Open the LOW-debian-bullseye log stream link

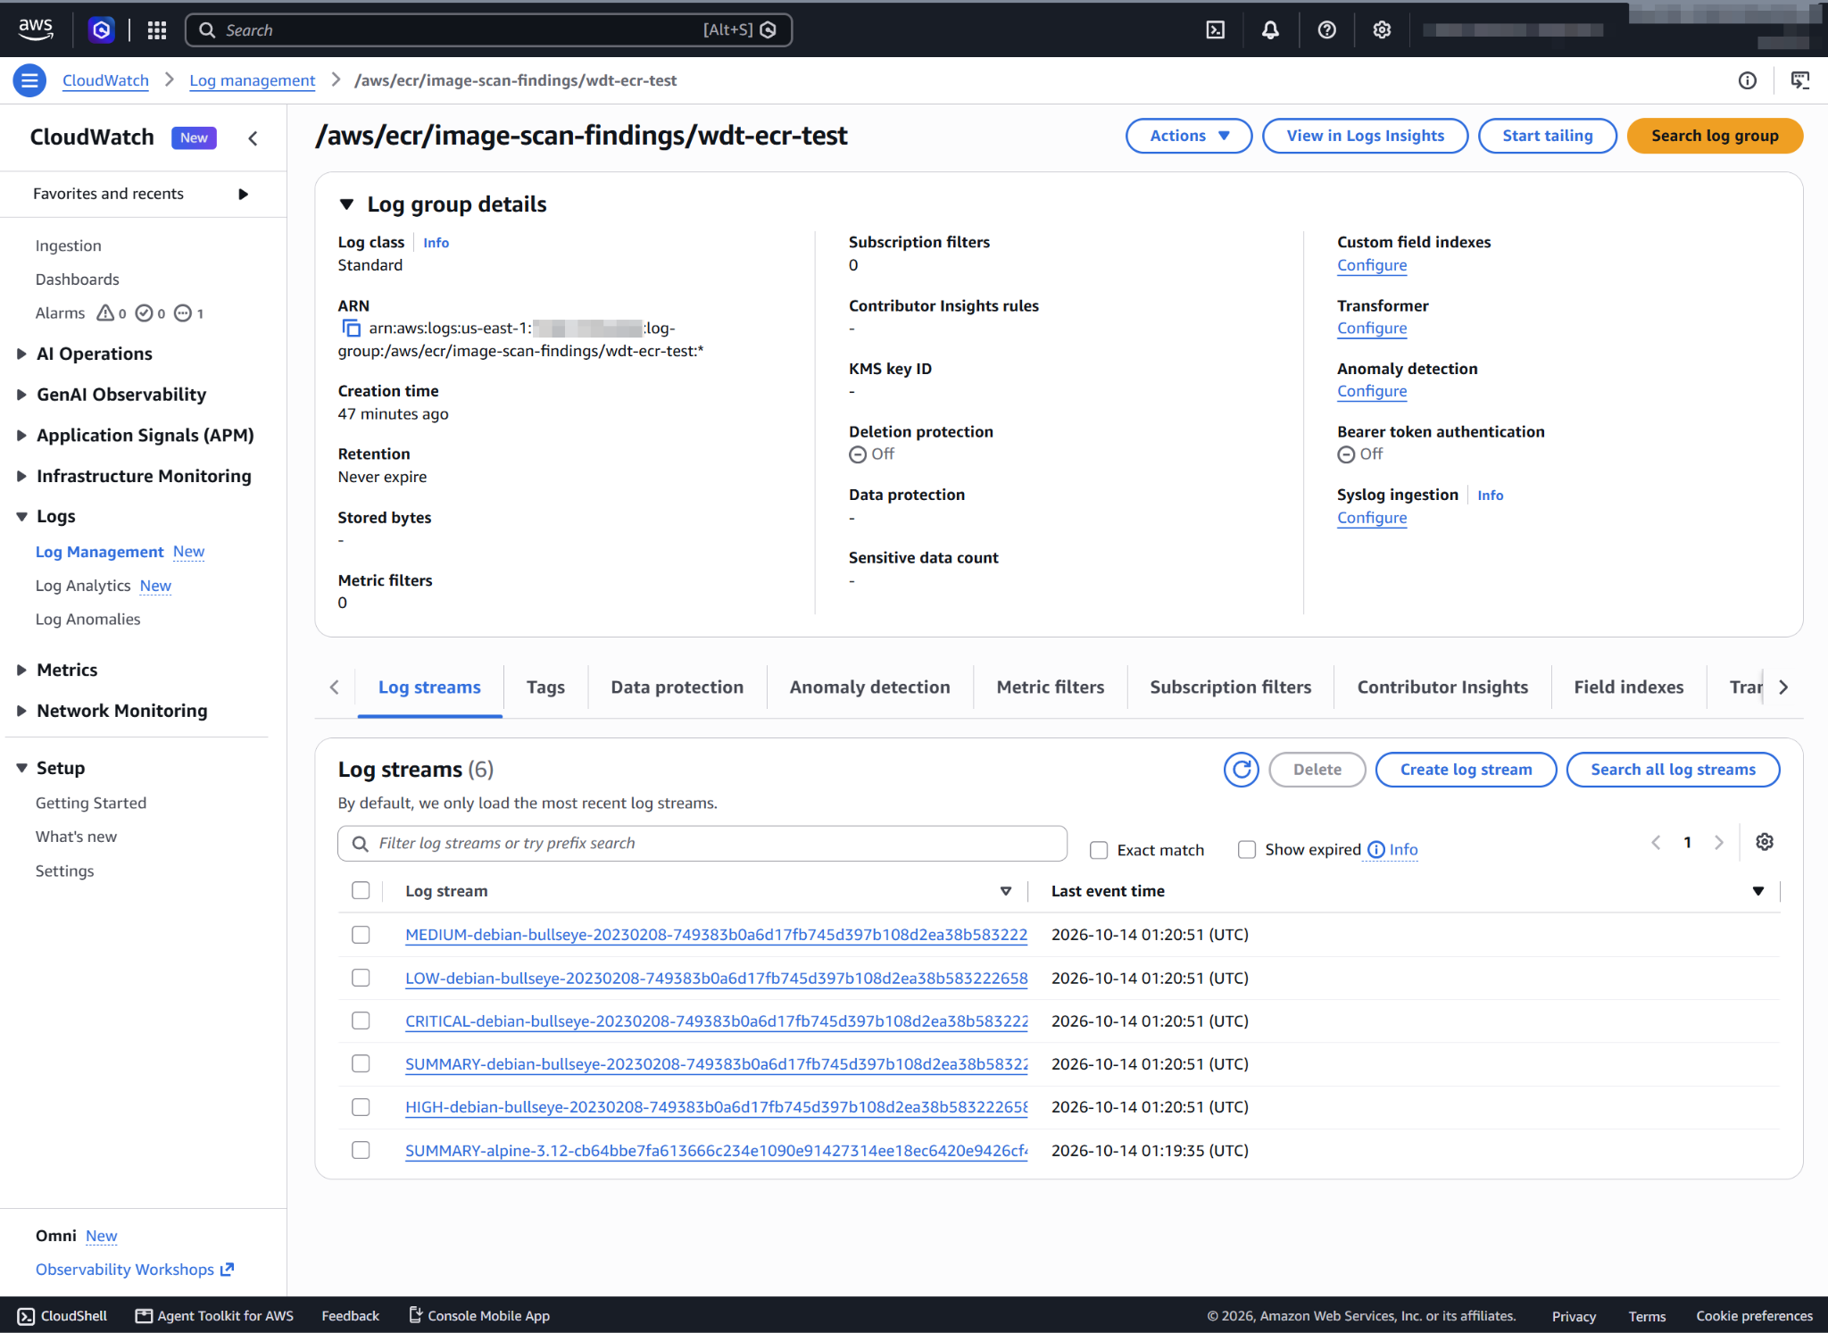click(x=716, y=978)
